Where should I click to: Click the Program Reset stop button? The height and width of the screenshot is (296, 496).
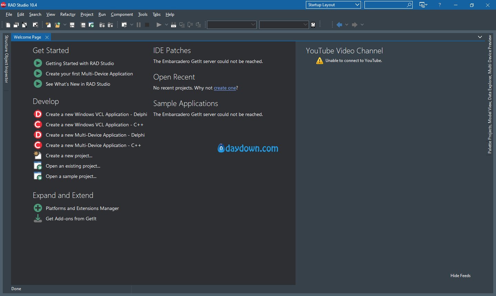pyautogui.click(x=147, y=25)
